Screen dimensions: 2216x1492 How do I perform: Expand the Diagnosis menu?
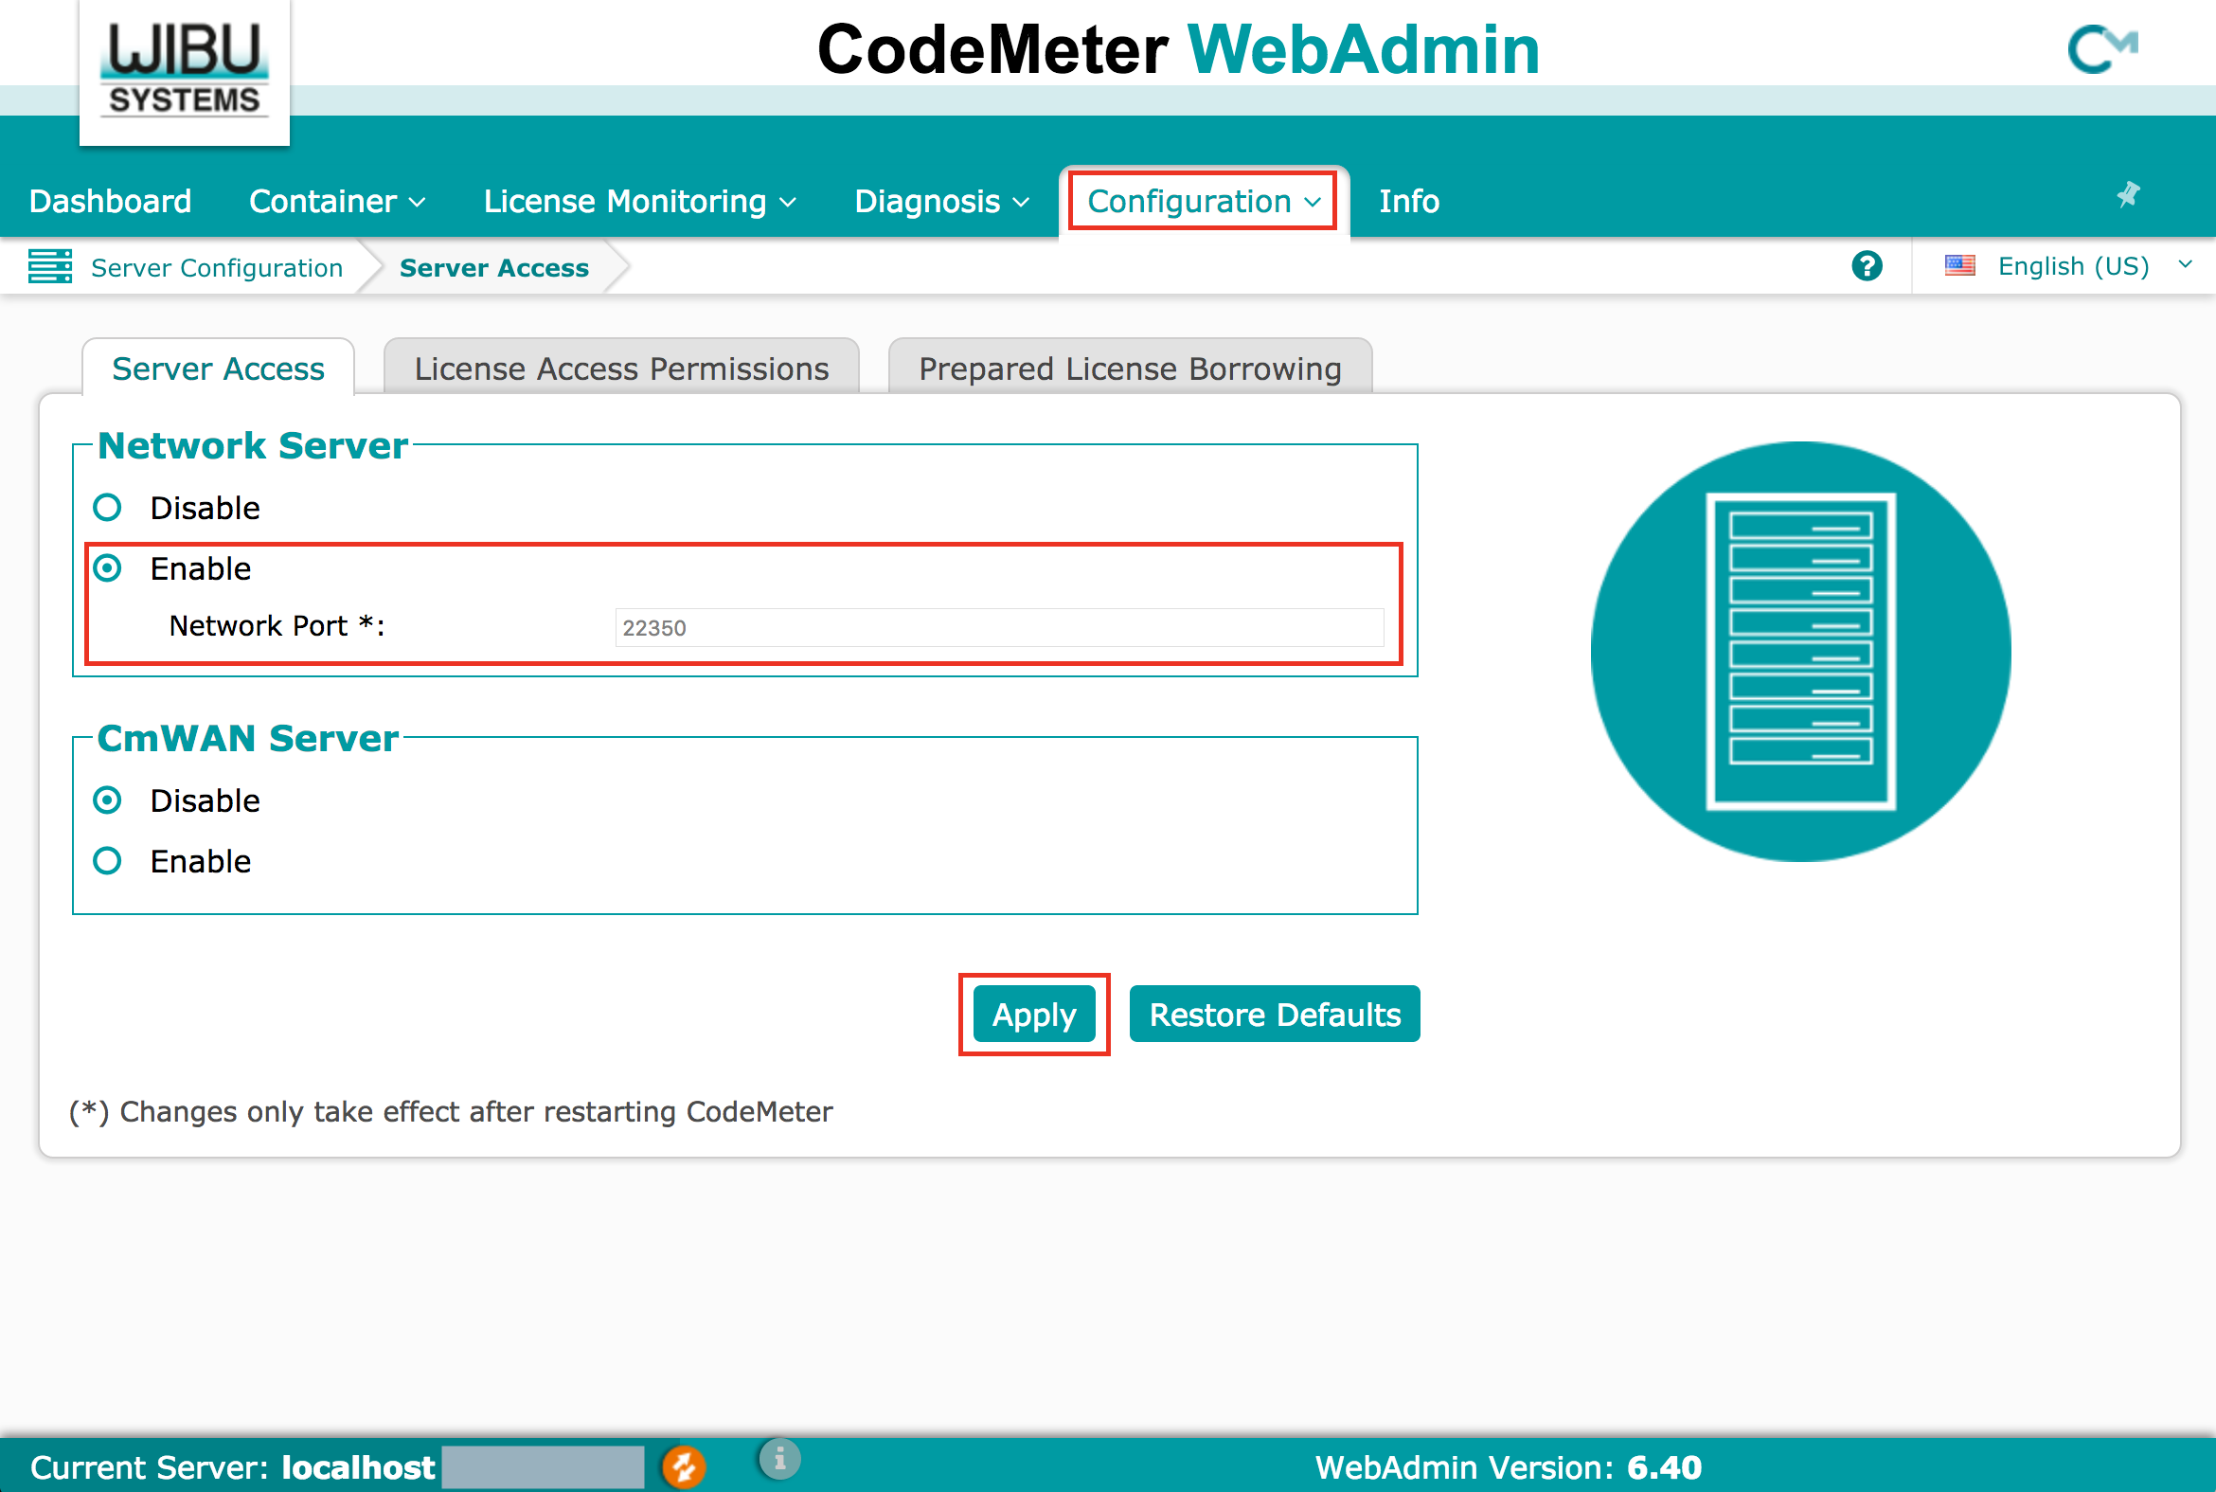(941, 201)
